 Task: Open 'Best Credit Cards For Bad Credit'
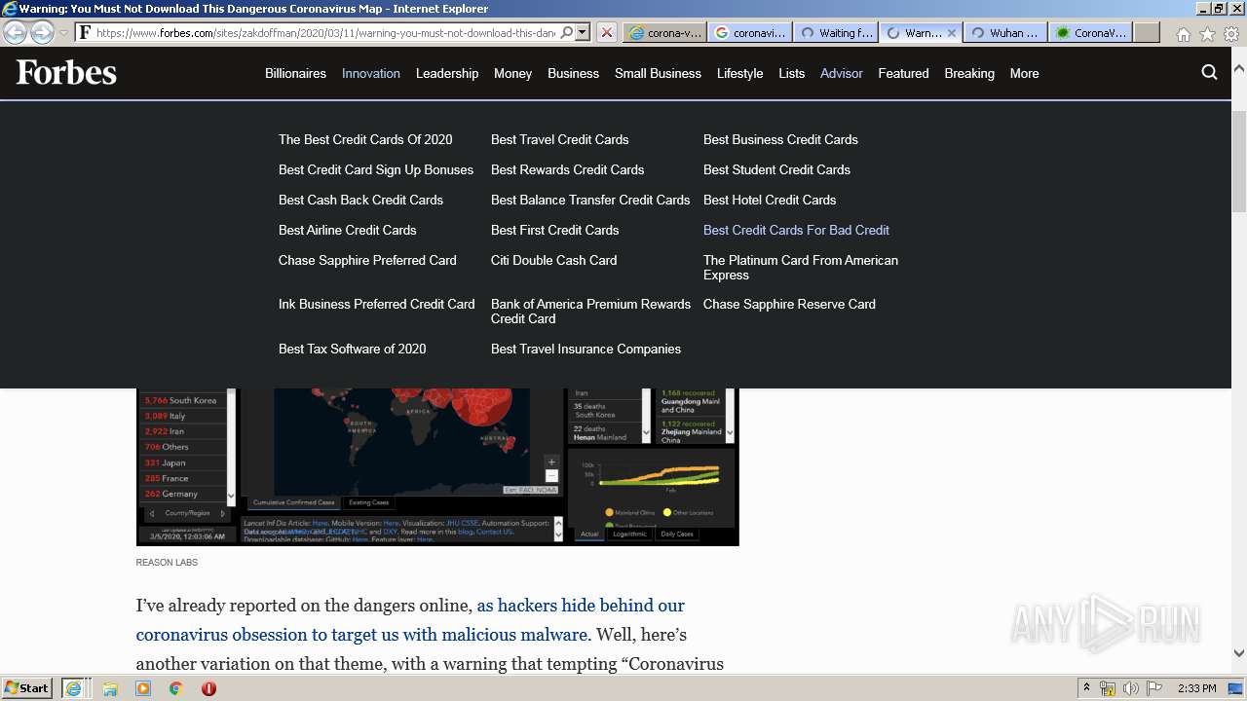[x=796, y=230]
